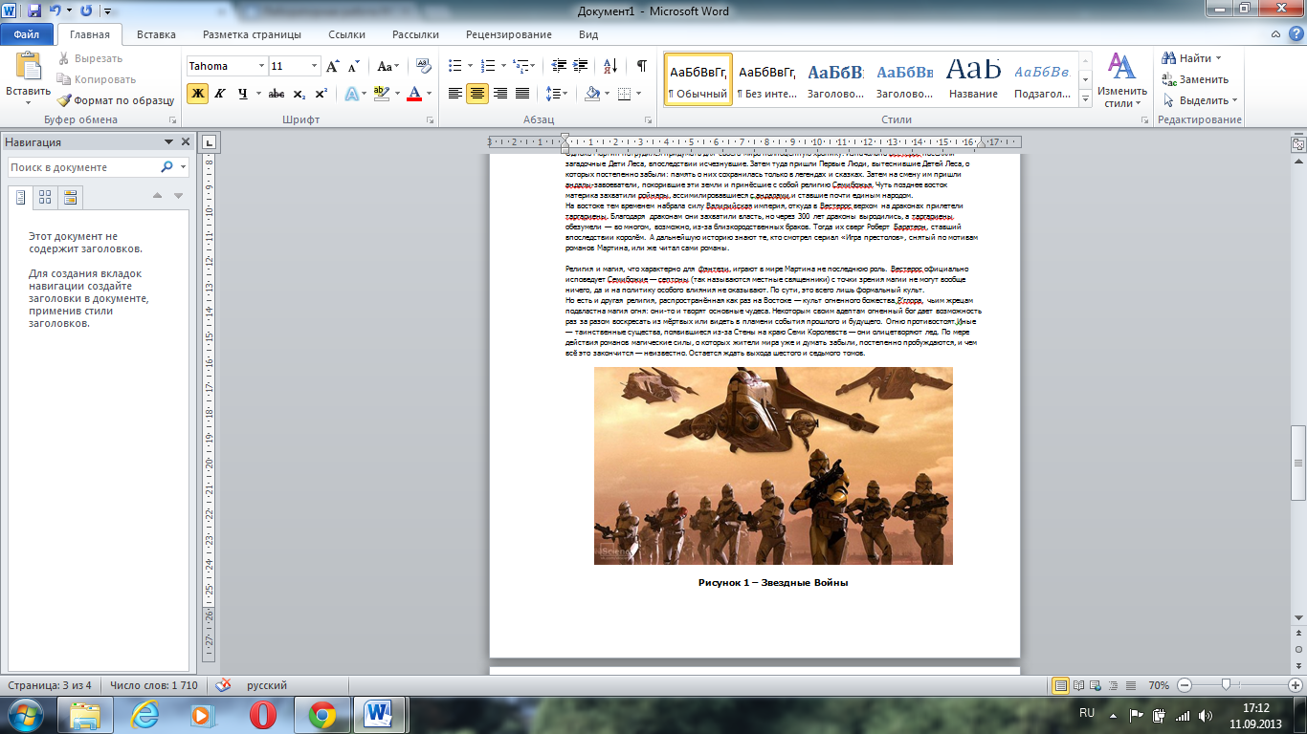
Task: Apply the Title (Название) style
Action: (x=974, y=78)
